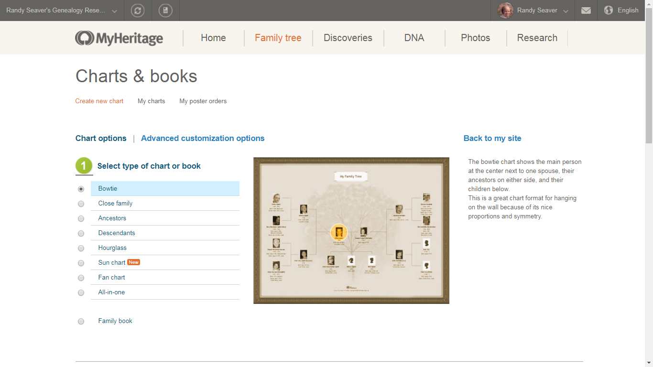Screen dimensions: 653x367
Task: Select the English language option
Action: pyautogui.click(x=628, y=10)
